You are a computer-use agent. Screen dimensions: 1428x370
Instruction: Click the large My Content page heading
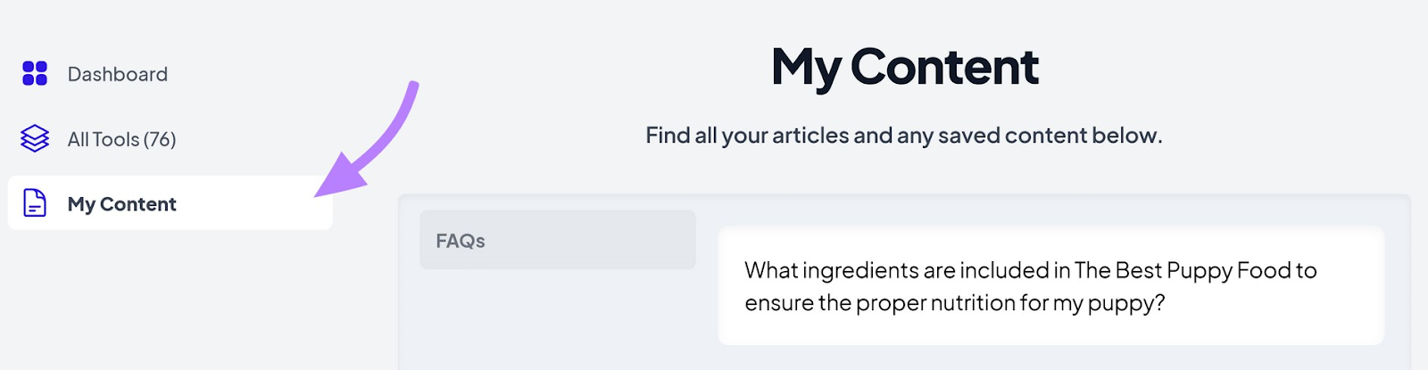(x=904, y=67)
